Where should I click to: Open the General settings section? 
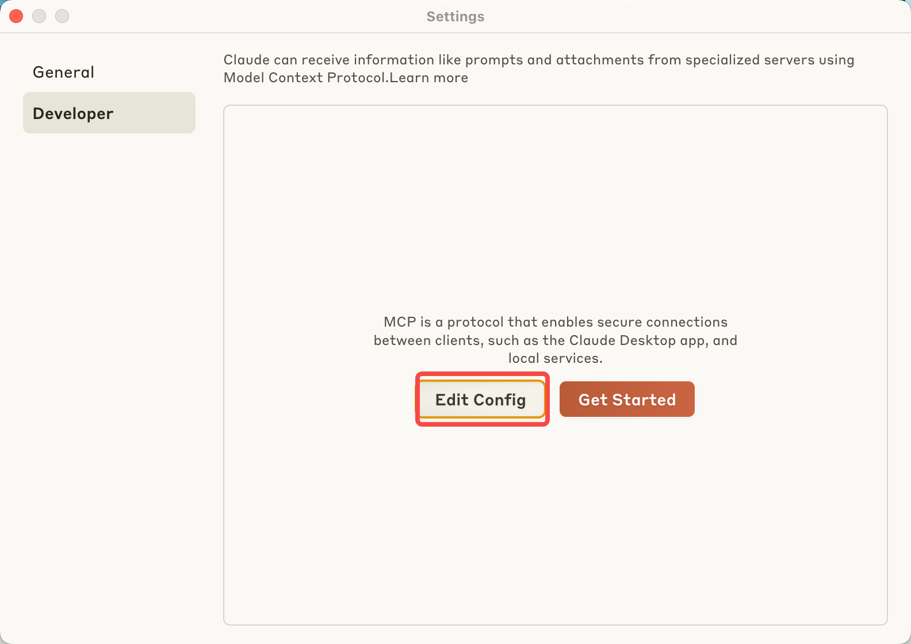[63, 72]
